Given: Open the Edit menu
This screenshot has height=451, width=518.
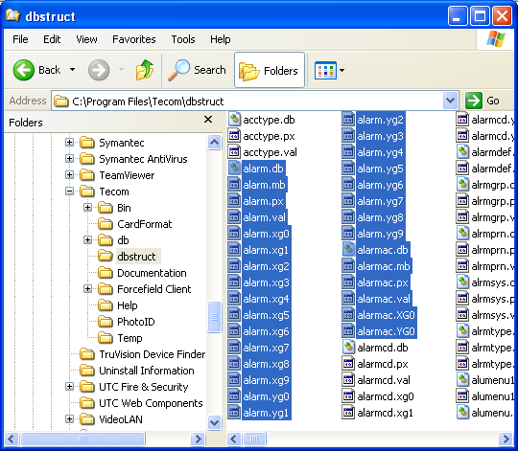Looking at the screenshot, I should pos(52,39).
